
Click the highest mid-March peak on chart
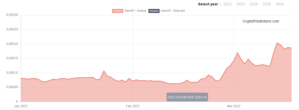pos(277,43)
